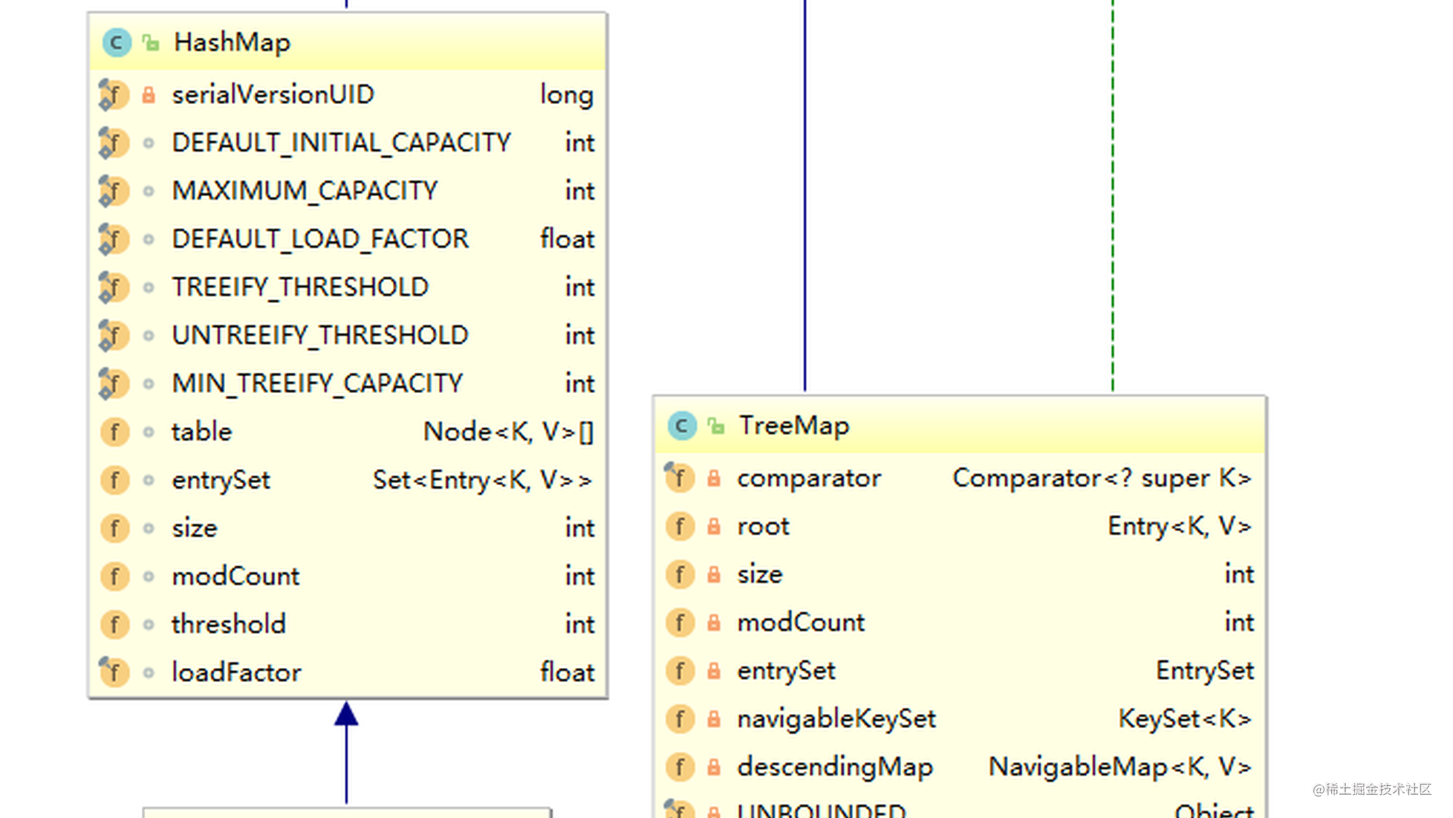The width and height of the screenshot is (1453, 818).
Task: Click the NavigableMap<K, V> type
Action: point(1120,767)
